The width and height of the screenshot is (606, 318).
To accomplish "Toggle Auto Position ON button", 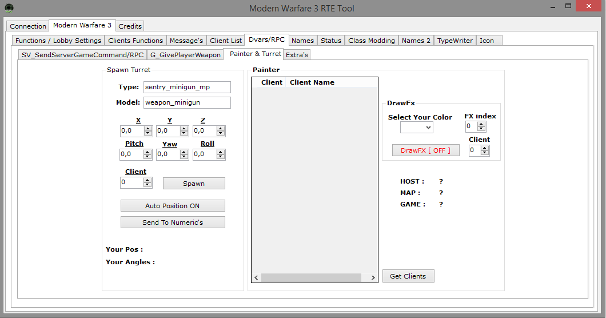I will (173, 206).
